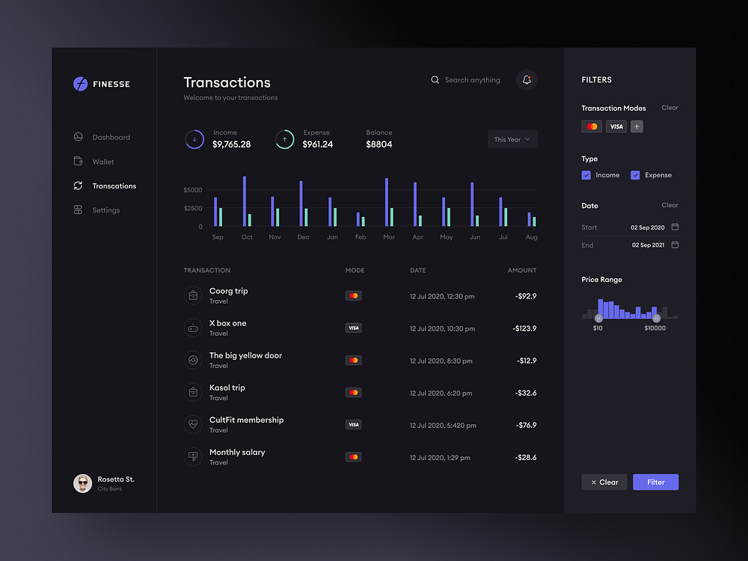The image size is (748, 561).
Task: Click the plus icon to add transaction mode
Action: [637, 126]
